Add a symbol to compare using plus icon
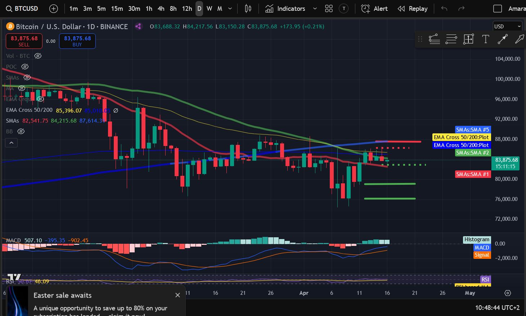 (53, 9)
